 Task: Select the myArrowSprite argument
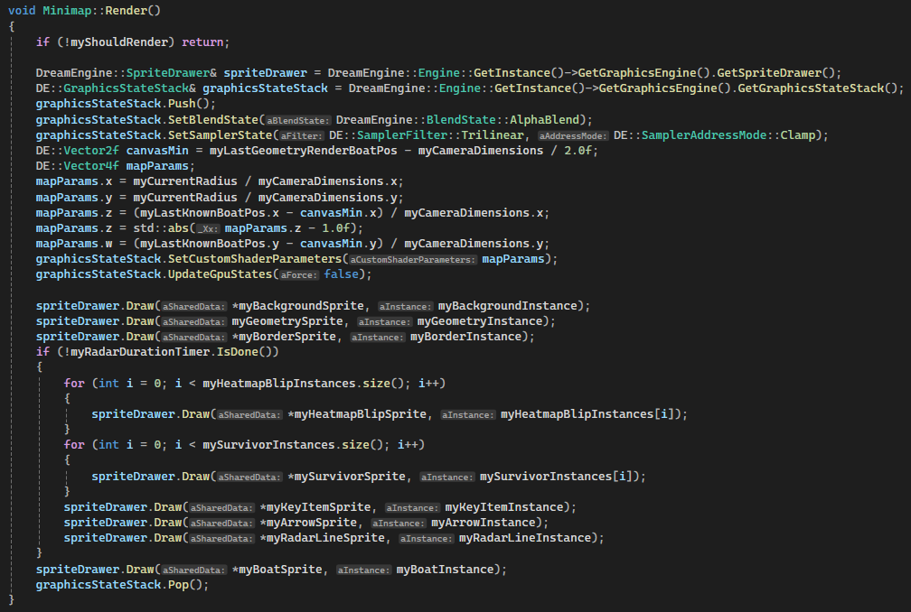312,523
